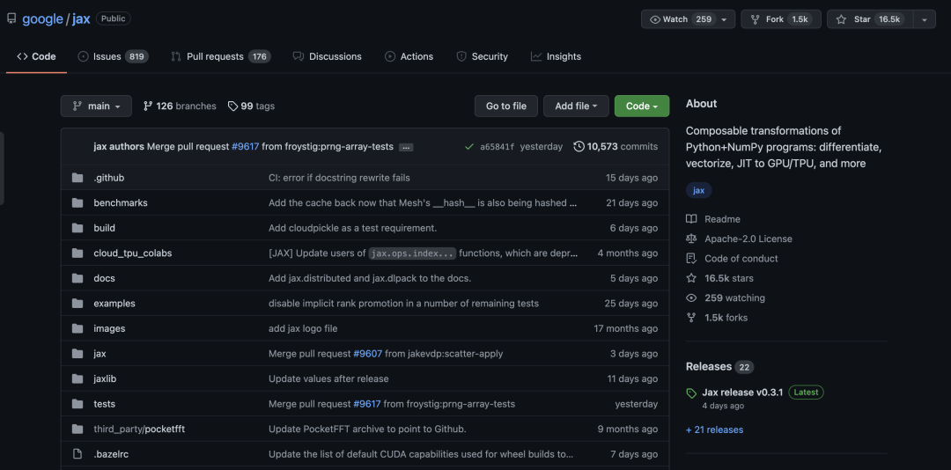View the 1.5k forks link
The width and height of the screenshot is (951, 470).
[x=717, y=318]
